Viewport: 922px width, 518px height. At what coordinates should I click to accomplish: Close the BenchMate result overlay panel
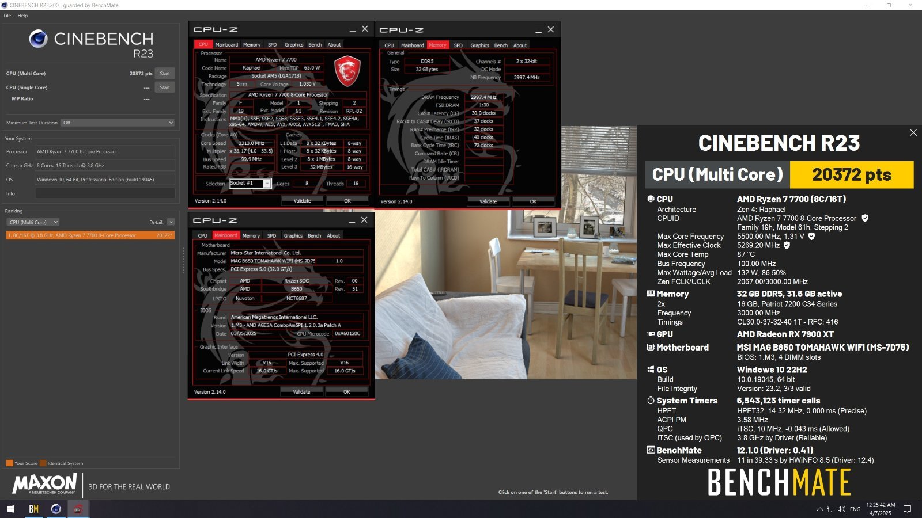tap(913, 133)
